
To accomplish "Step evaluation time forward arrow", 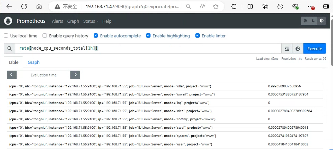I will pyautogui.click(x=75, y=75).
